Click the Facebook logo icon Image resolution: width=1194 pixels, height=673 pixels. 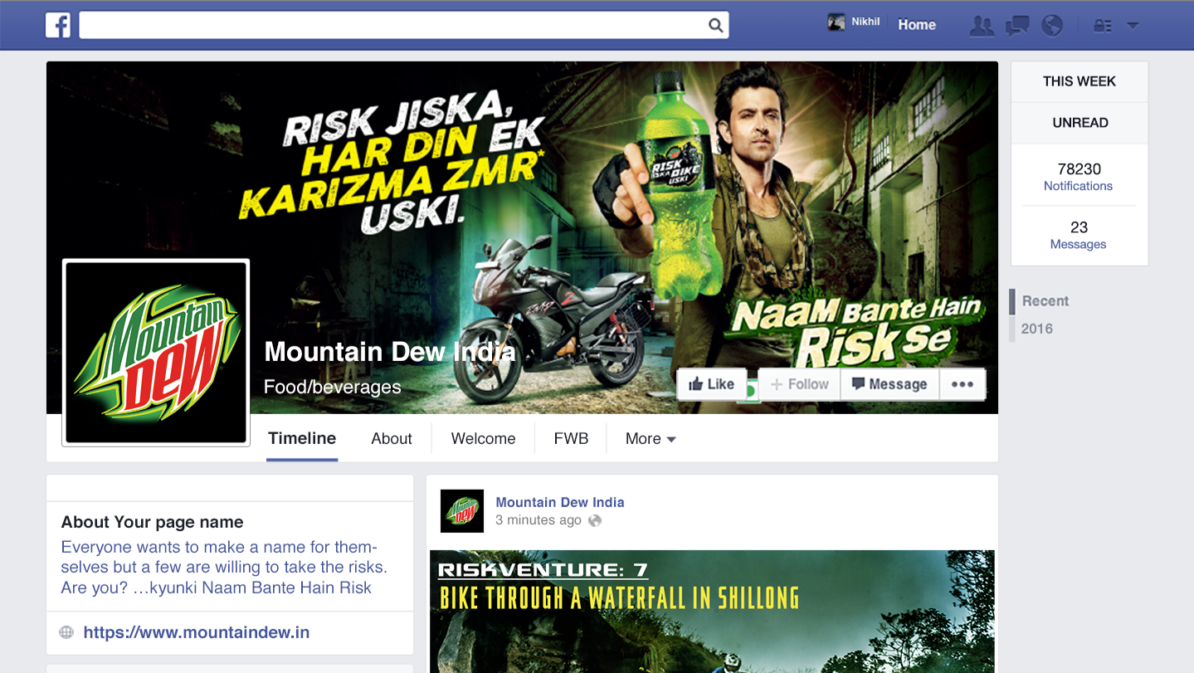(58, 25)
